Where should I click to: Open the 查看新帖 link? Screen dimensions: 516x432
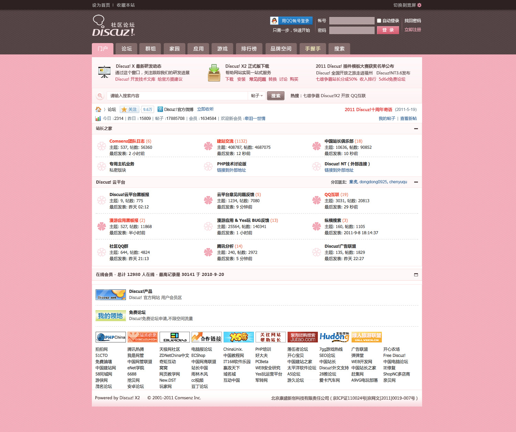(408, 119)
